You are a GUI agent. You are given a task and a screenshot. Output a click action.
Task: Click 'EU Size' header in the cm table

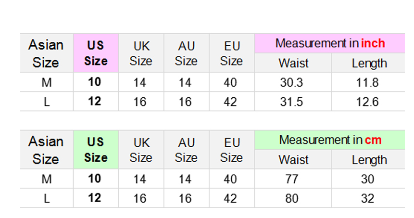coord(231,150)
